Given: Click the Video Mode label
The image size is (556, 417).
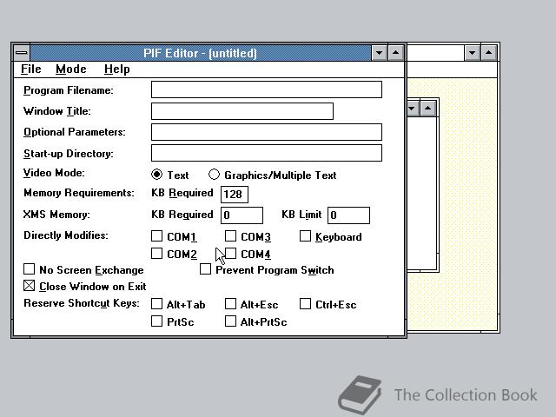Looking at the screenshot, I should (54, 173).
